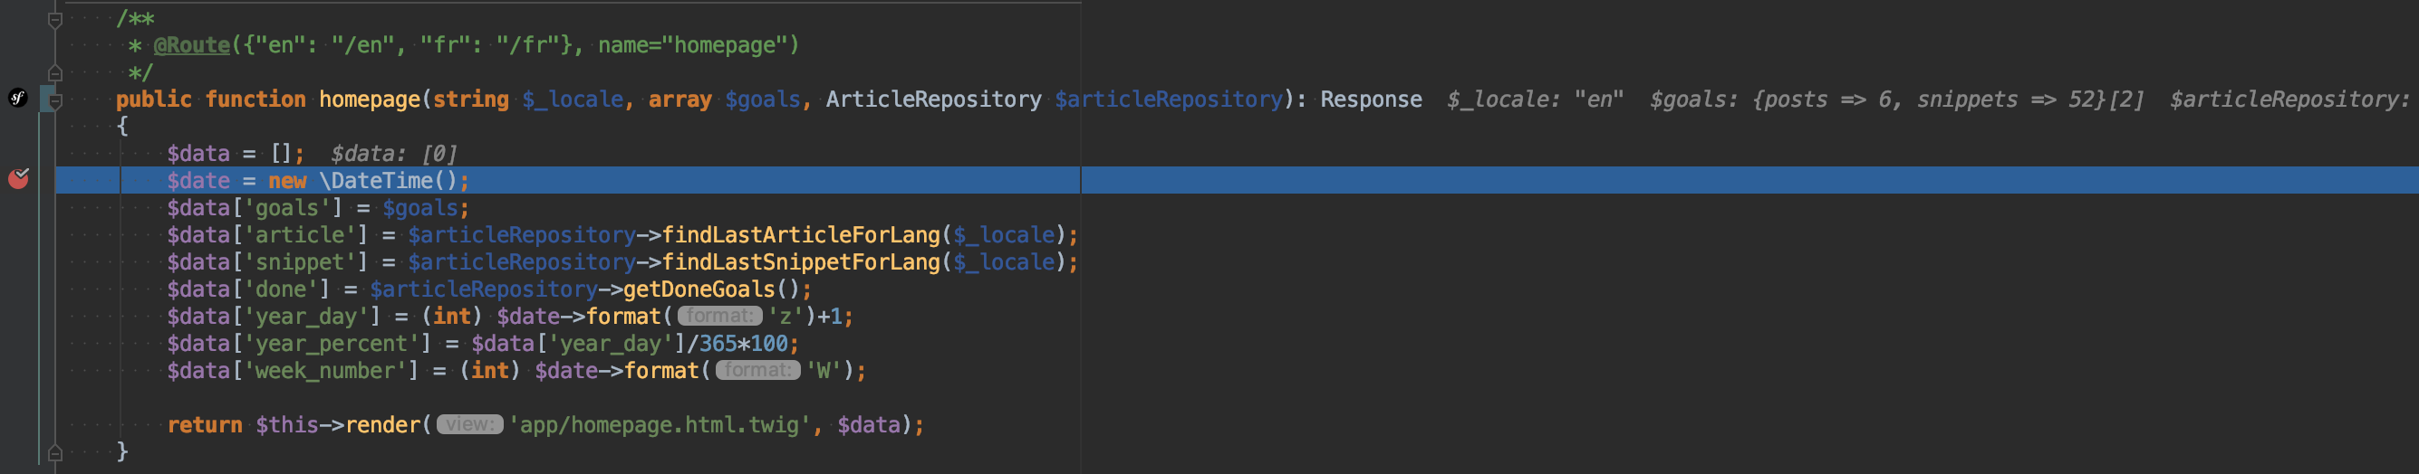Click the Response return type
This screenshot has width=2419, height=474.
coord(1371,100)
